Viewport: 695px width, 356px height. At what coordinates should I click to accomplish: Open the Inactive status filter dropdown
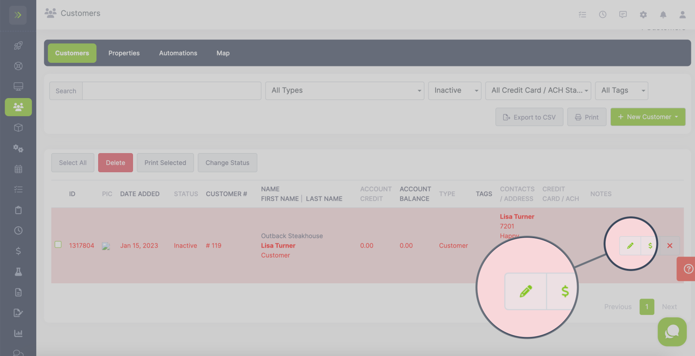[x=454, y=90]
